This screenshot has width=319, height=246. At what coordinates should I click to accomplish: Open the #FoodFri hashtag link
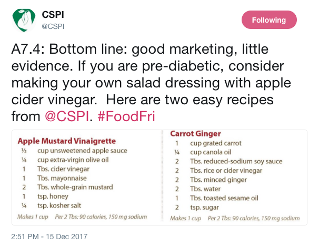pos(126,116)
